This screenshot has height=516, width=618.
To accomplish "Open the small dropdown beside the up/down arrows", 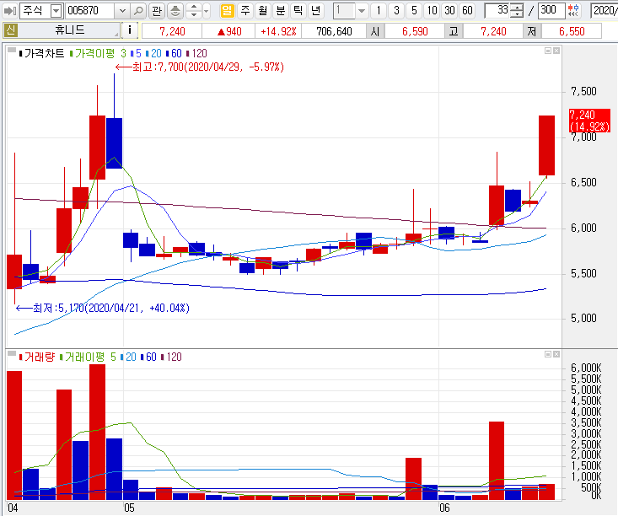I will click(x=206, y=11).
